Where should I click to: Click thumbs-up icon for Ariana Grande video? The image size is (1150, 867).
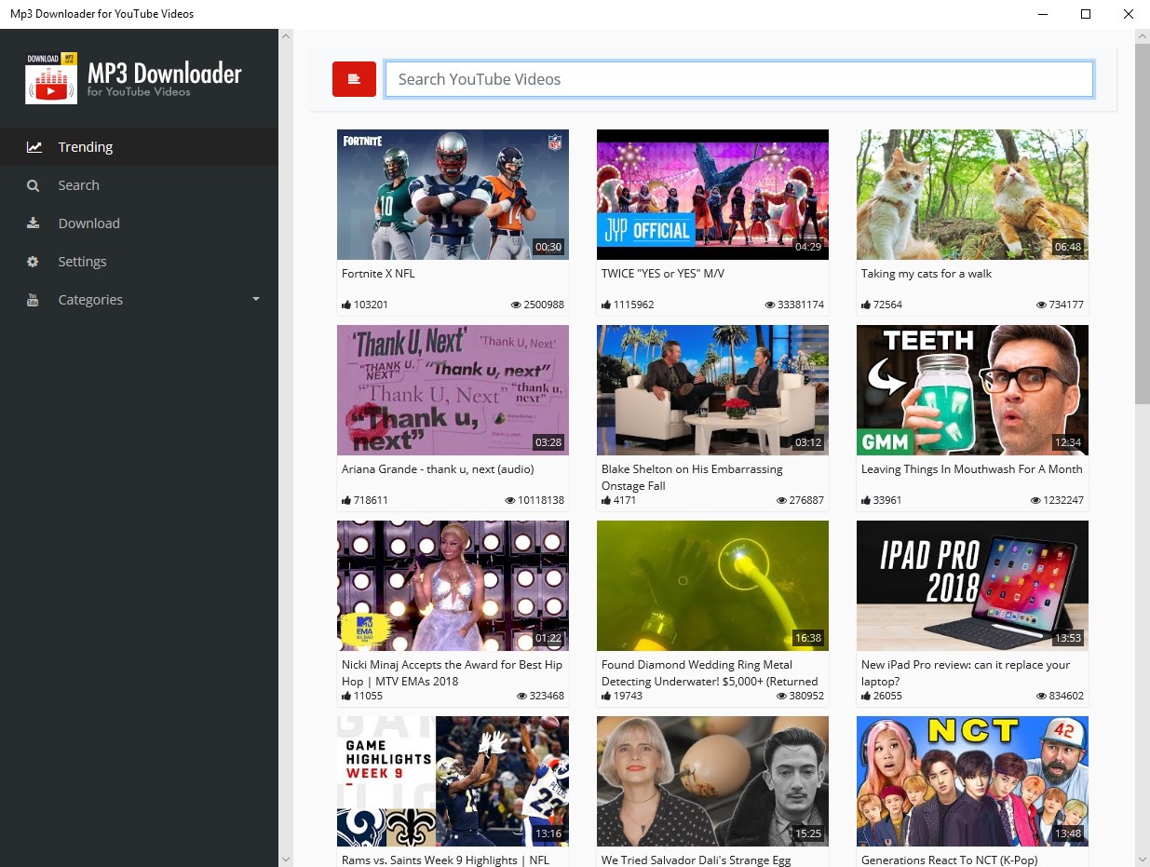(x=346, y=500)
